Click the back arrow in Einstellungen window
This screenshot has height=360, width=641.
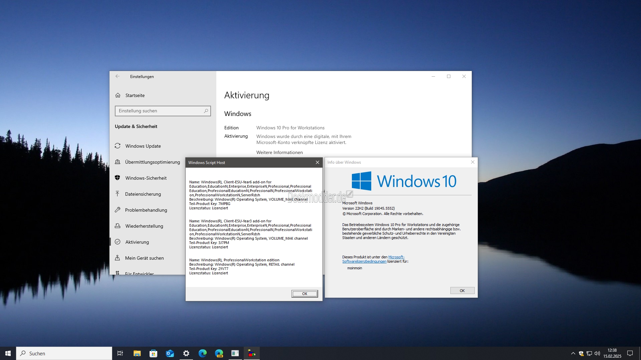(118, 76)
